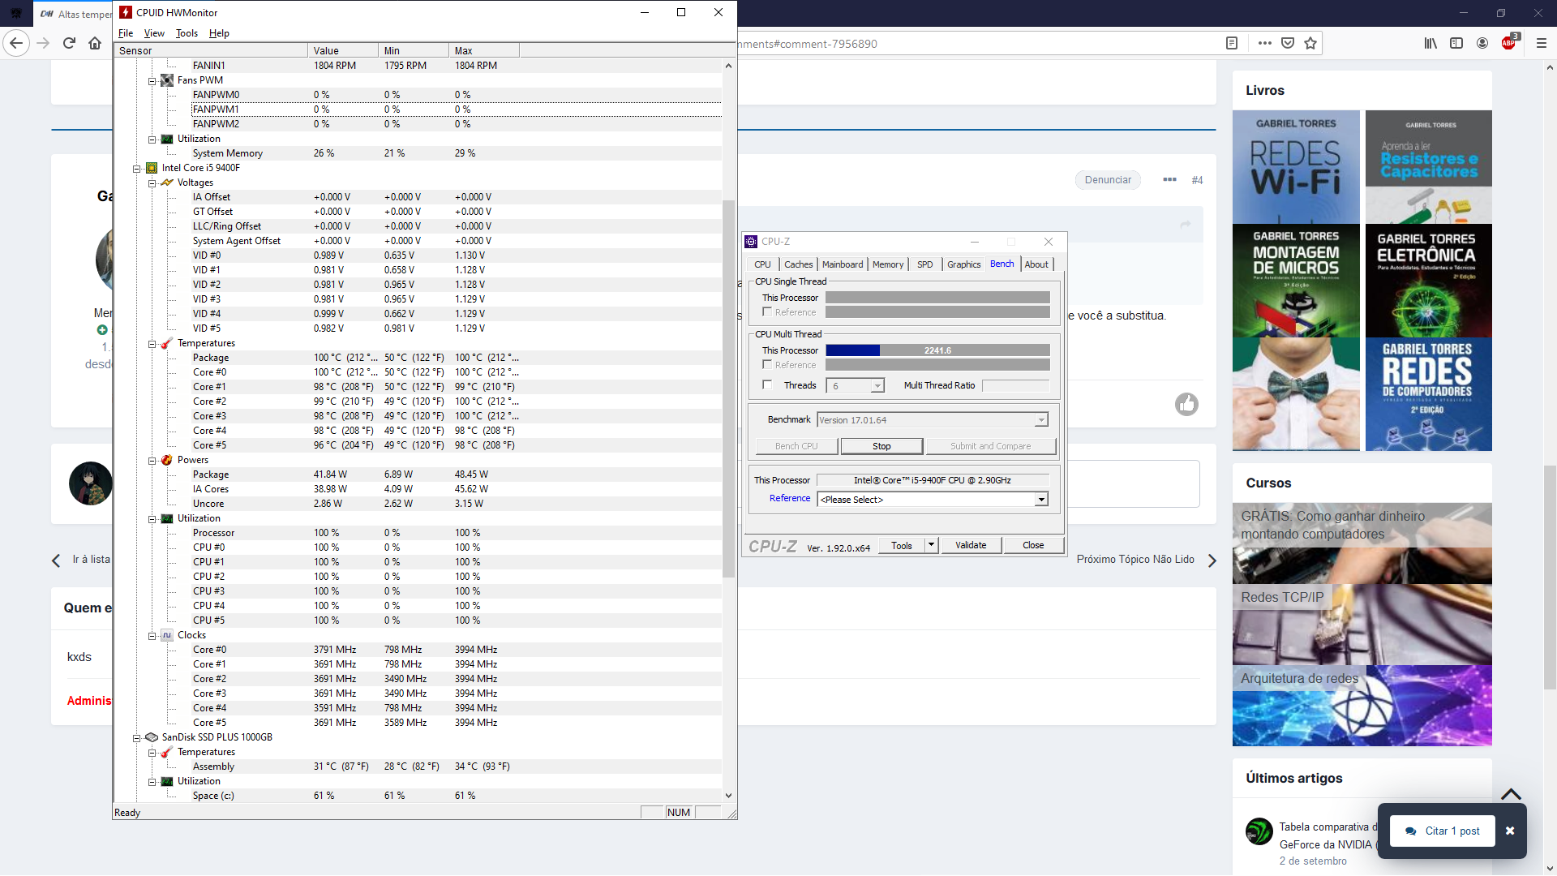Collapse the Fans PWM node
The height and width of the screenshot is (876, 1557).
coord(152,81)
